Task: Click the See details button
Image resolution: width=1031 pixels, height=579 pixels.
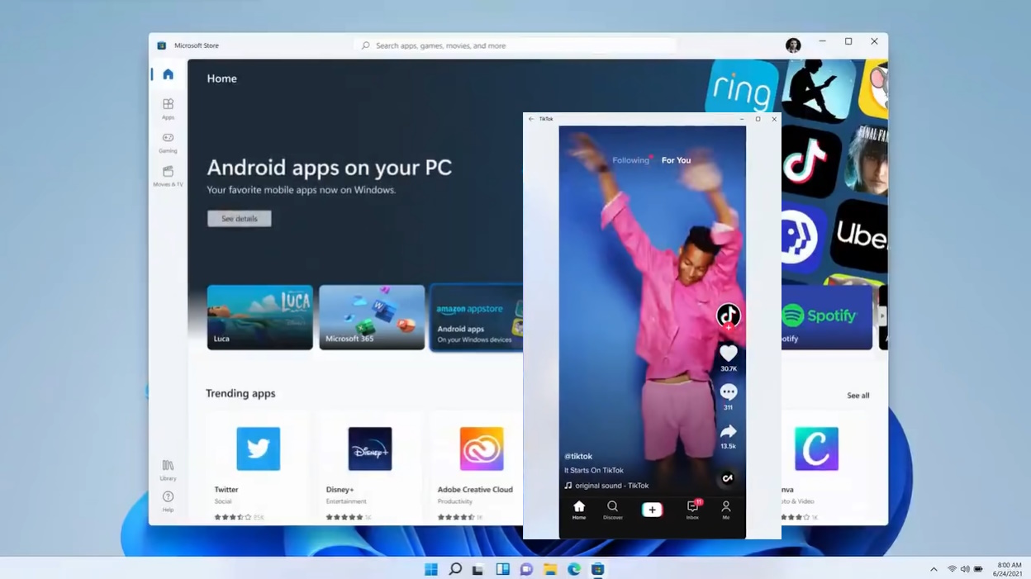Action: tap(240, 219)
